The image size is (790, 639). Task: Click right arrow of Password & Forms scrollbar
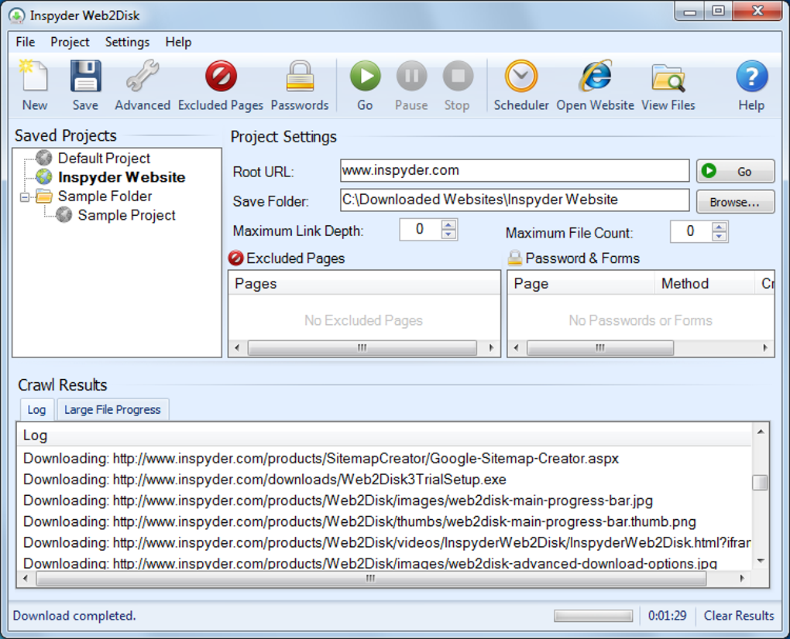tap(765, 347)
